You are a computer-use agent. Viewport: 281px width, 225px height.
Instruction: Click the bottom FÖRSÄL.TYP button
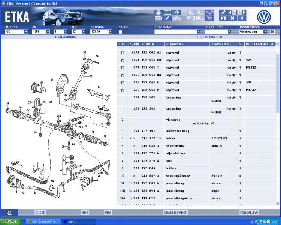249,213
